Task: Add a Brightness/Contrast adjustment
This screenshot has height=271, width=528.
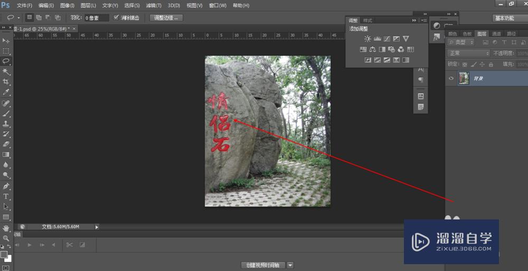Action: 367,39
